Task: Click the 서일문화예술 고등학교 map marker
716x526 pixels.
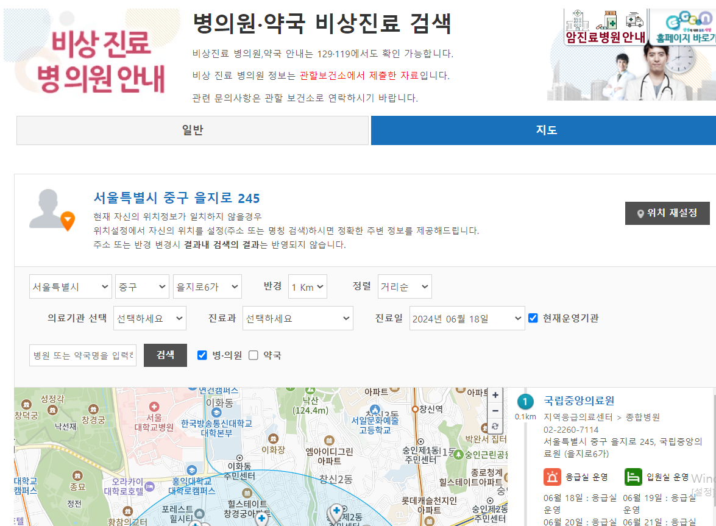Action: tap(375, 410)
